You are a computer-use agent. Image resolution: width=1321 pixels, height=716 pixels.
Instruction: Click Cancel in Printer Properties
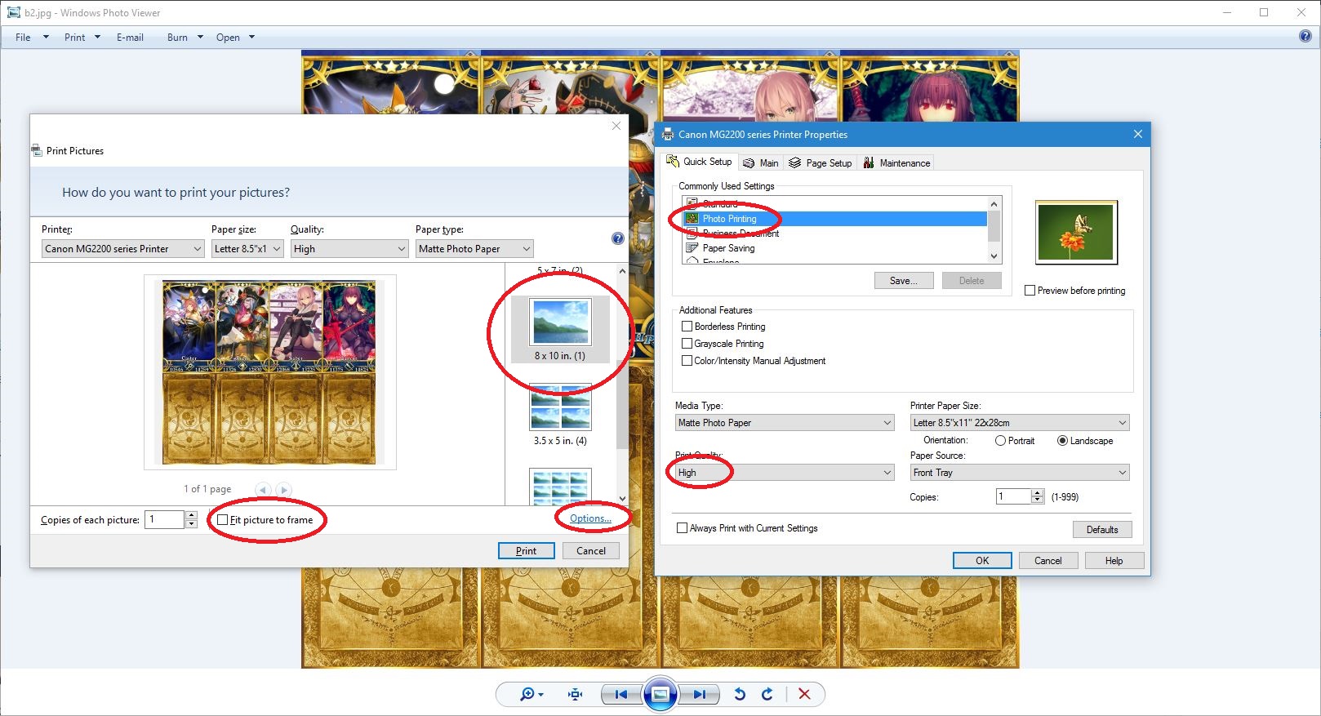[1048, 561]
